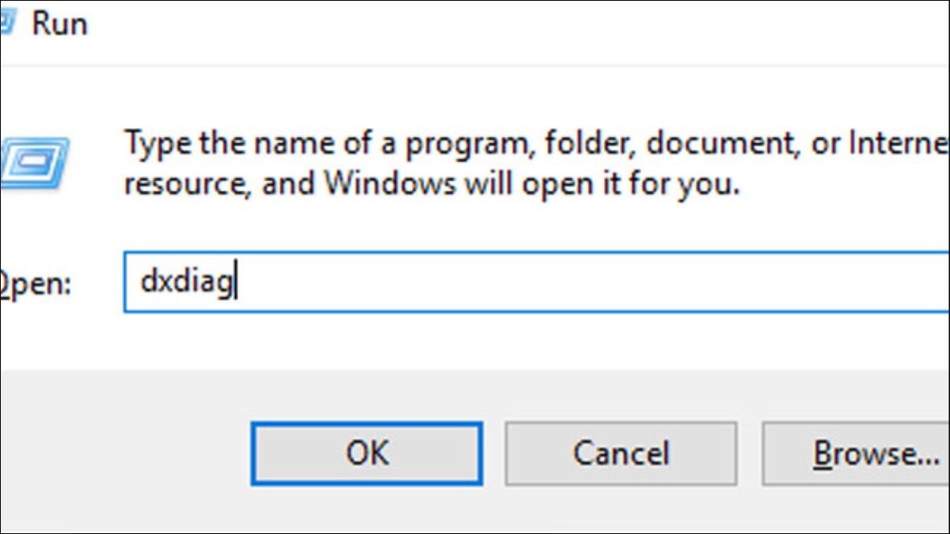The width and height of the screenshot is (950, 534).
Task: Click the Open: label
Action: (37, 284)
